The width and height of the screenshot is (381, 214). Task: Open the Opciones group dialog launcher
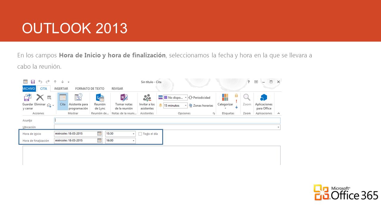click(214, 114)
